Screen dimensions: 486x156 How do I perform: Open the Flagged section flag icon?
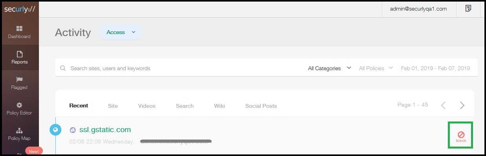coord(19,80)
